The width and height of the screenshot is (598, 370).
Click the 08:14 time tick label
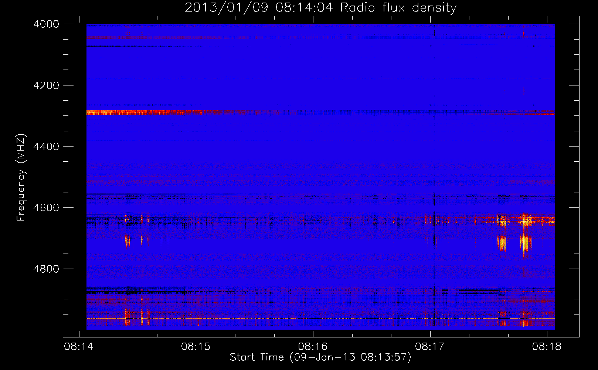pyautogui.click(x=79, y=347)
